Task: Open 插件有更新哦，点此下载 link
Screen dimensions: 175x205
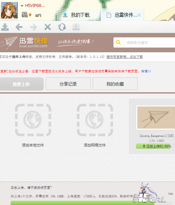Action: (x=124, y=57)
